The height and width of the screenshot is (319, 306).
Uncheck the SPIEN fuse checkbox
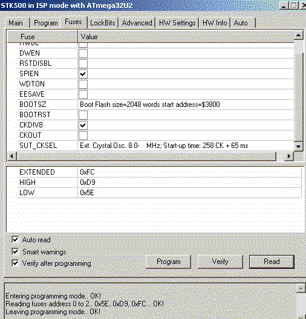click(x=83, y=74)
